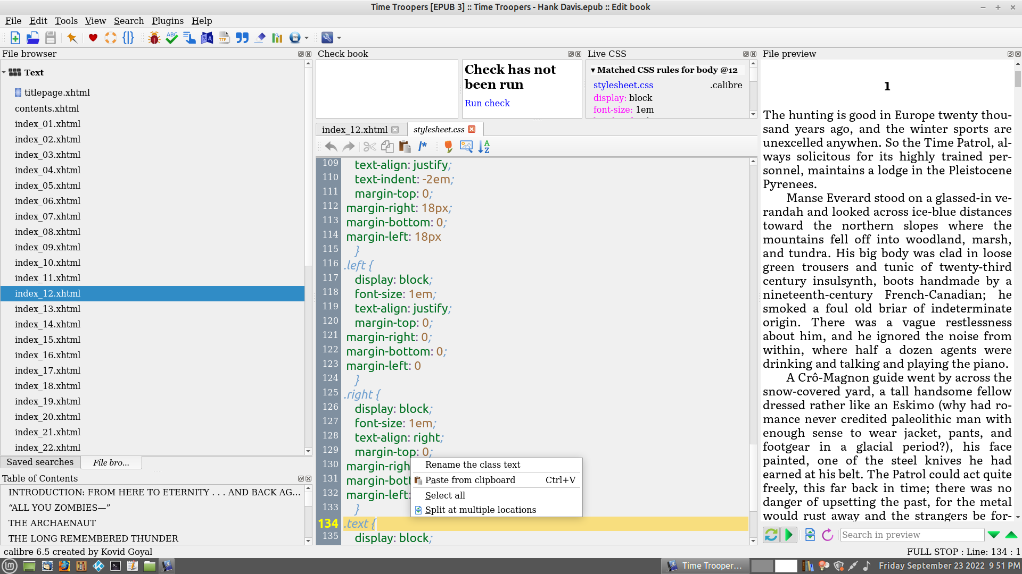
Task: Click the split file icon in preview toolbar
Action: pos(810,535)
